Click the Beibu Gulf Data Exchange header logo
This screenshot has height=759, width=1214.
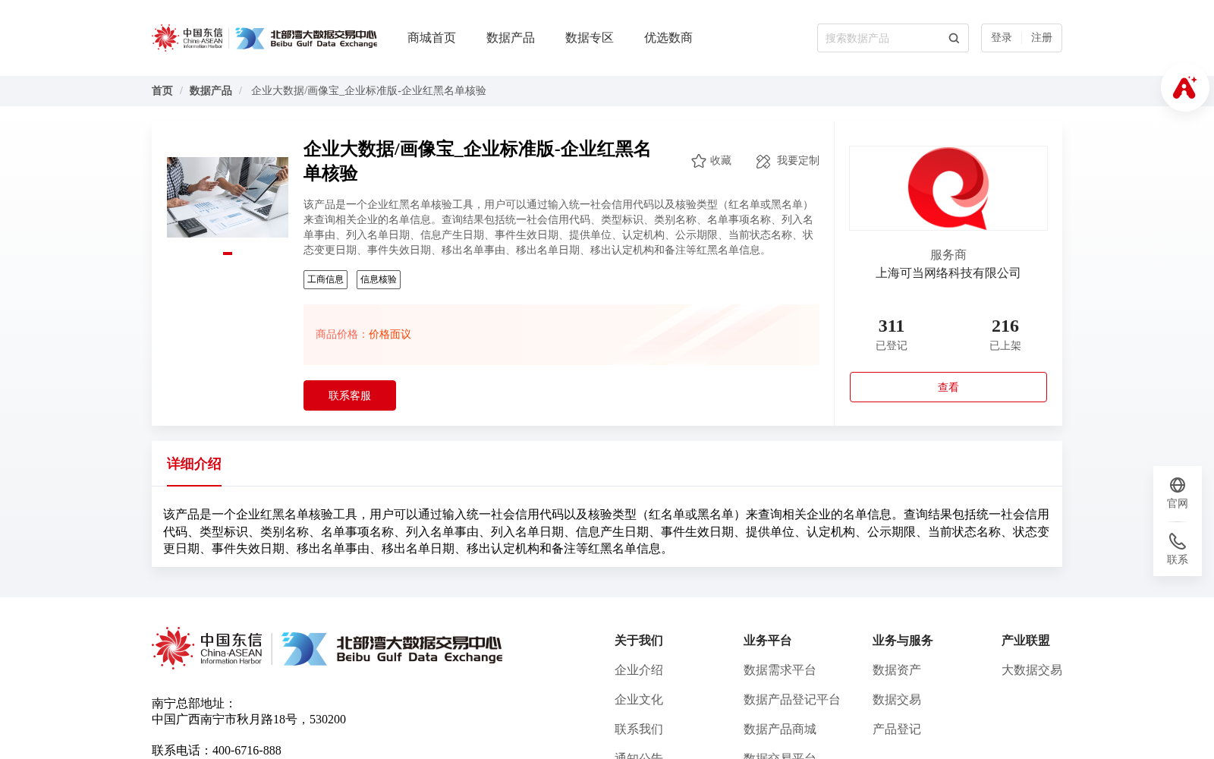tap(306, 38)
